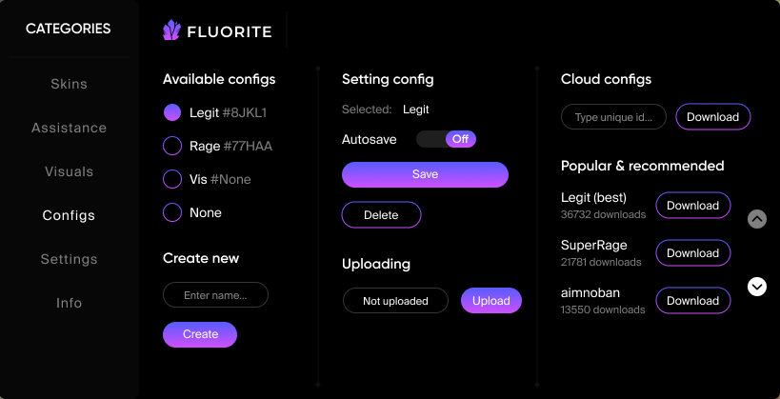Focus the Enter name input field
Image resolution: width=780 pixels, height=399 pixels.
point(215,295)
